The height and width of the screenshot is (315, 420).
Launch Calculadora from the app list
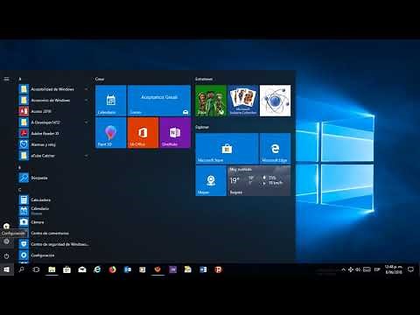[x=54, y=200]
